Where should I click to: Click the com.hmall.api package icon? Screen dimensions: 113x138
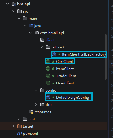pyautogui.click(x=37, y=33)
